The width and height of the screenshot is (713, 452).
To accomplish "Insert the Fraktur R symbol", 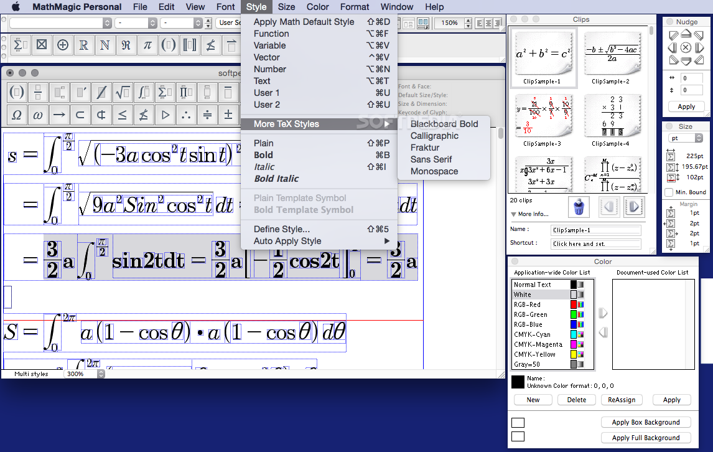I will point(126,45).
